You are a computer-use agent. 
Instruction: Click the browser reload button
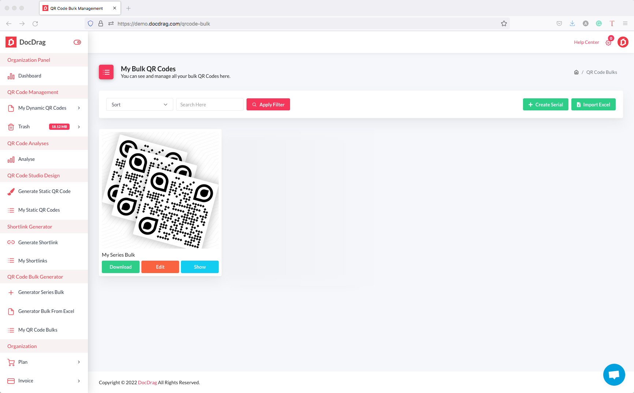35,24
